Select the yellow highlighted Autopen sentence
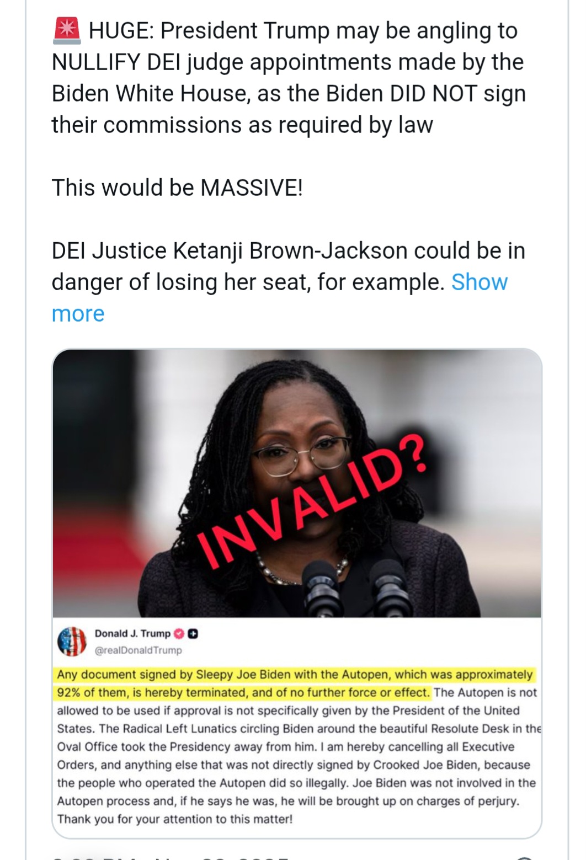The image size is (586, 860). [295, 683]
